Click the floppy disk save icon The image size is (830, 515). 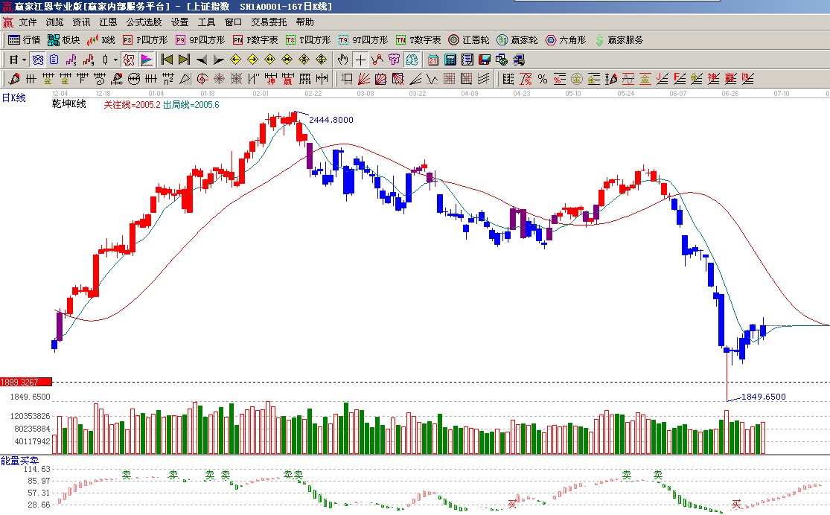coord(485,60)
